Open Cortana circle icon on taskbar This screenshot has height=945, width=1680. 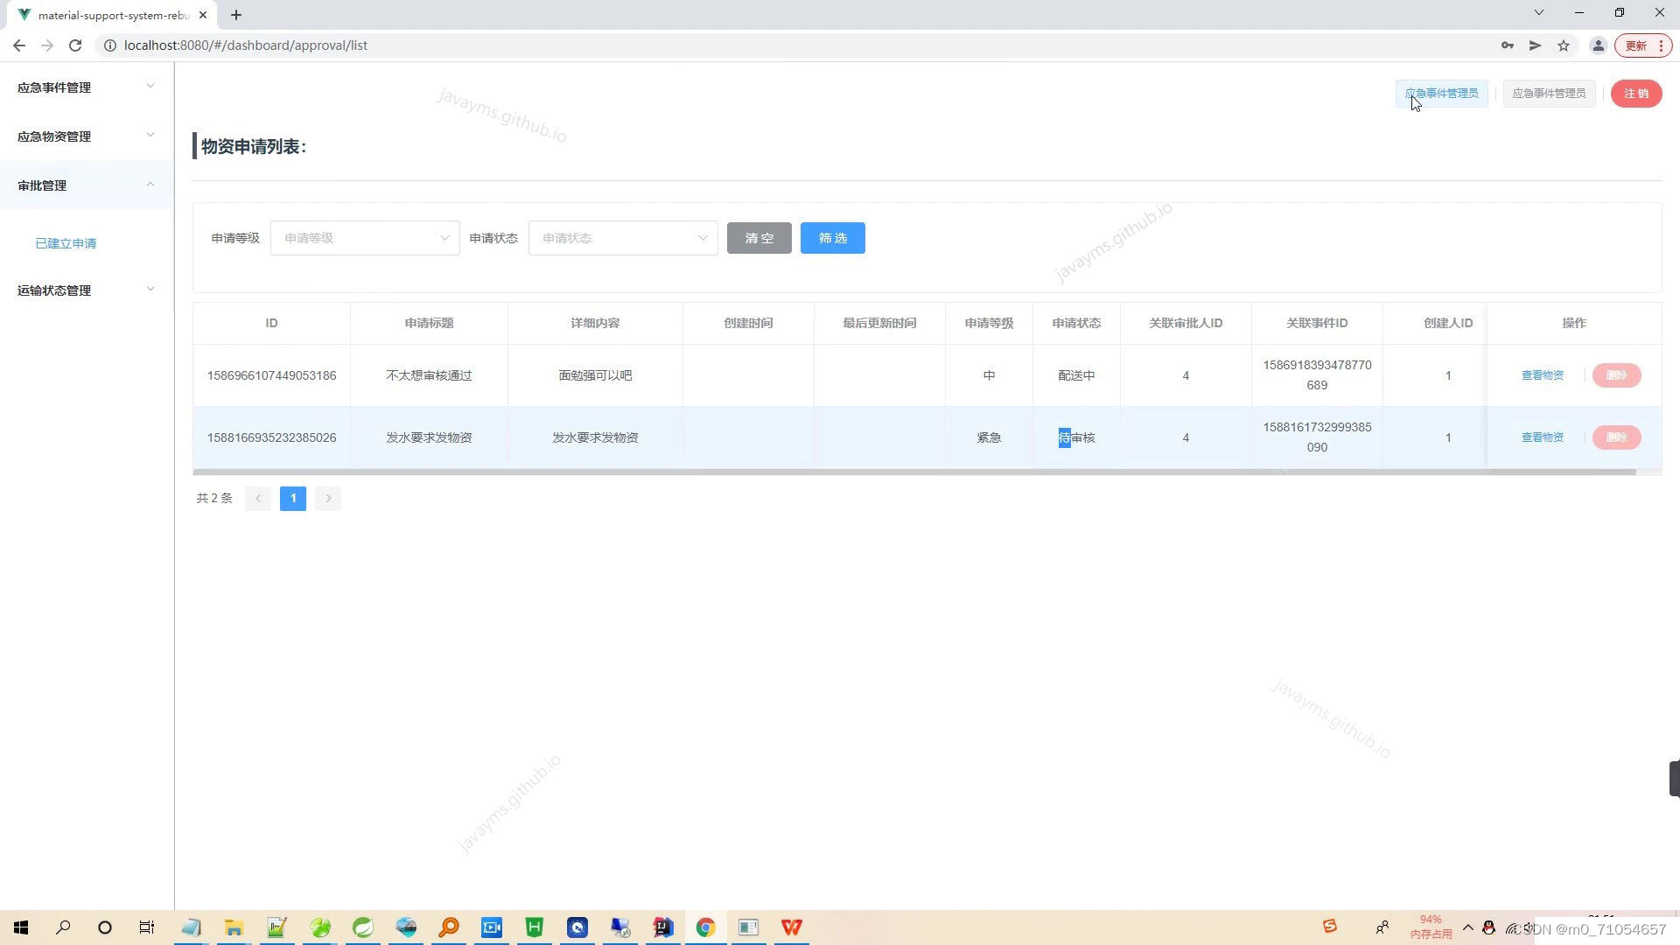[x=105, y=927]
